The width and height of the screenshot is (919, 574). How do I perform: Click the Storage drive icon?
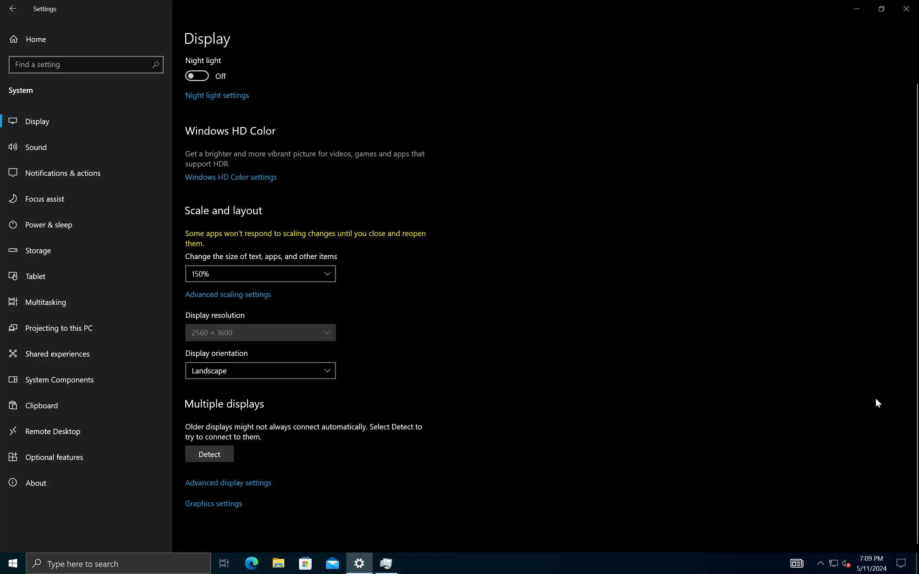coord(13,250)
